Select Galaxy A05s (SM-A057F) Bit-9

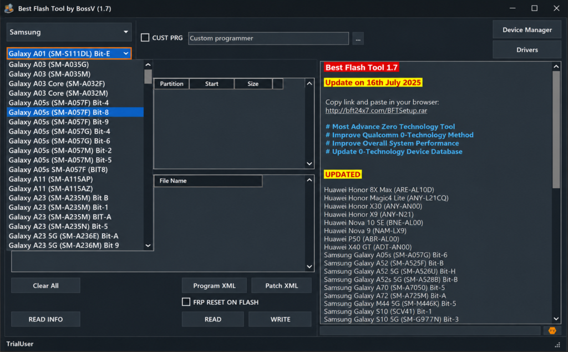[75, 122]
